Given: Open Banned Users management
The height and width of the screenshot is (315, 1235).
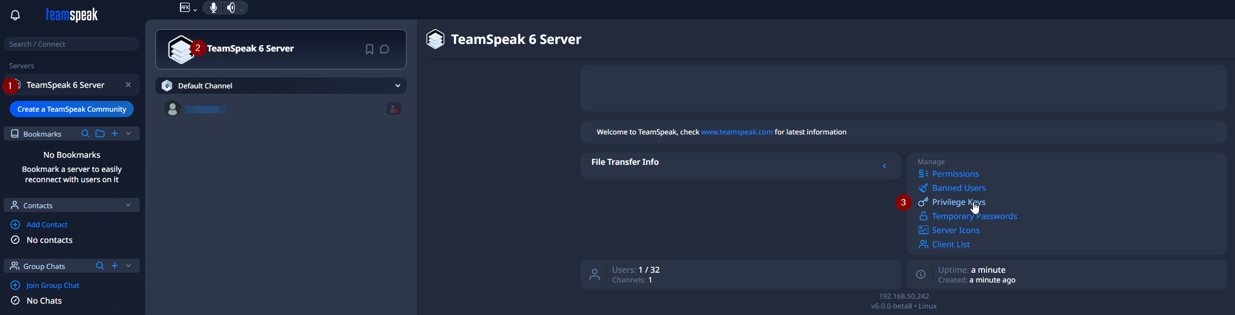Looking at the screenshot, I should point(958,188).
